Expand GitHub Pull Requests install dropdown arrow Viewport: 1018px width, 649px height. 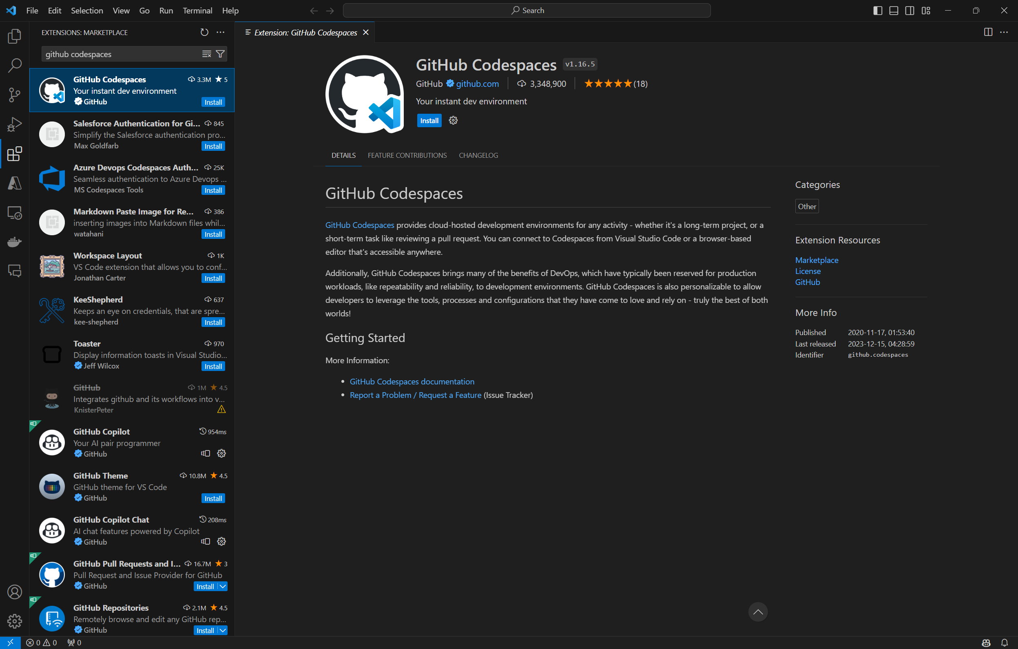point(223,586)
